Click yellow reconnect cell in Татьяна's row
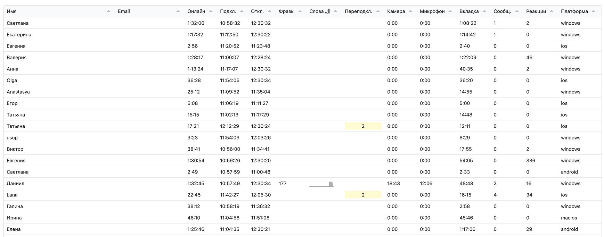Screen dimensions: 604x237 (363, 126)
